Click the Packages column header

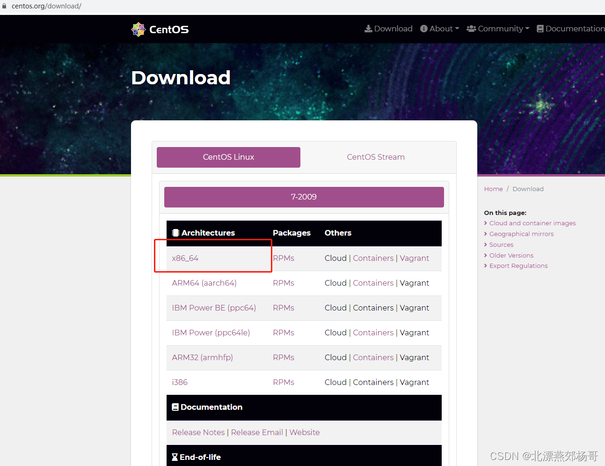pos(292,233)
